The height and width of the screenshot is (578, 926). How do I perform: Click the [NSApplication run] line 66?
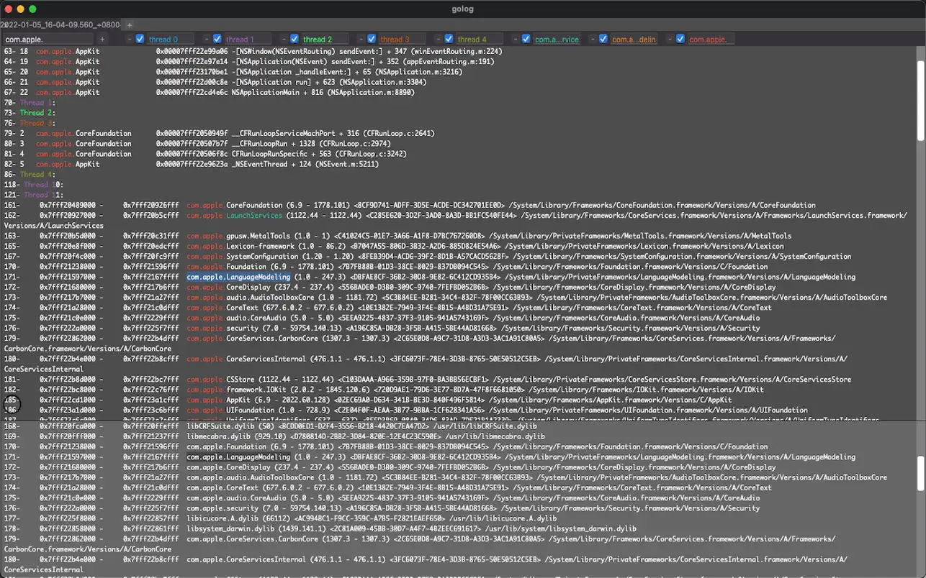point(215,82)
